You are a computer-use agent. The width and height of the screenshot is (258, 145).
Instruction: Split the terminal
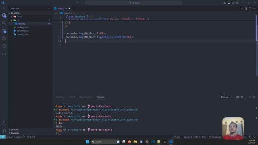coord(237,97)
